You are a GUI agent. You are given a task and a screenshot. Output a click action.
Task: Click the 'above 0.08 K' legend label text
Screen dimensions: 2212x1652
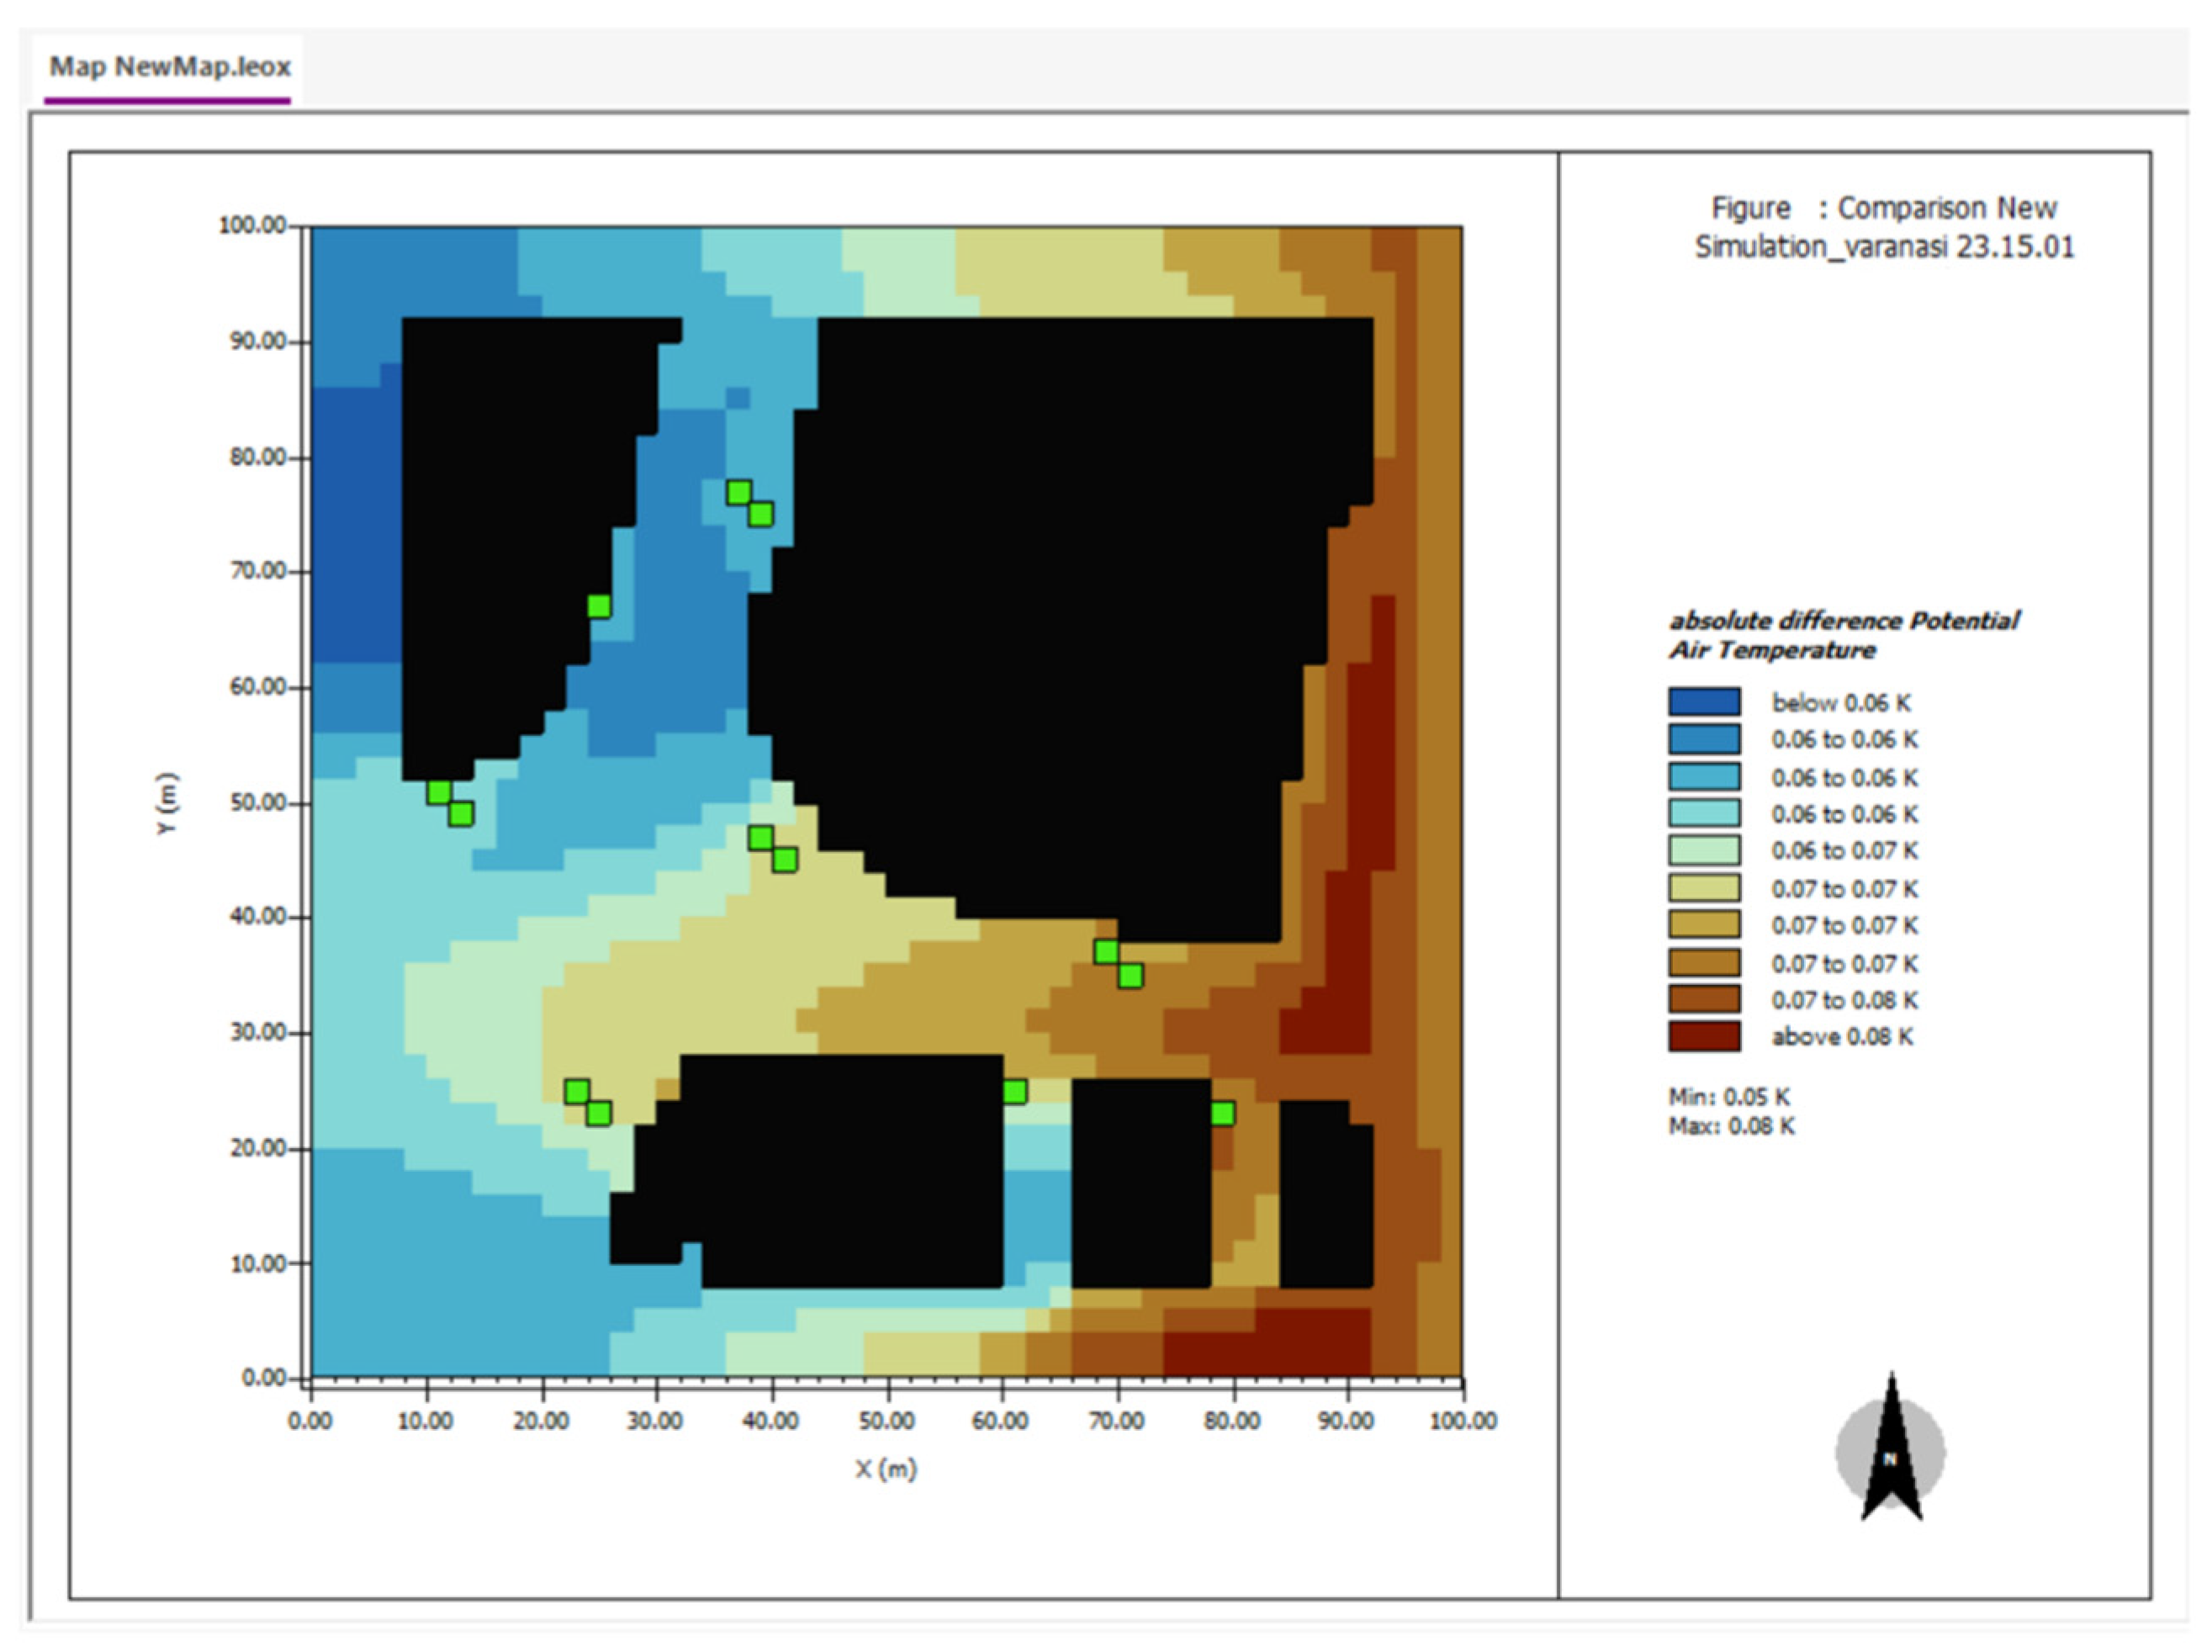click(x=1842, y=1037)
